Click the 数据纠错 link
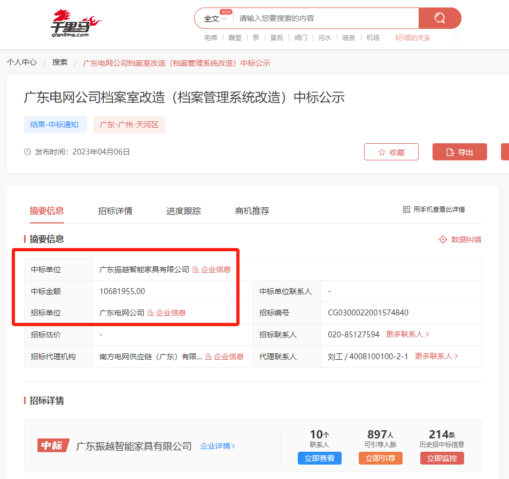 (x=466, y=239)
